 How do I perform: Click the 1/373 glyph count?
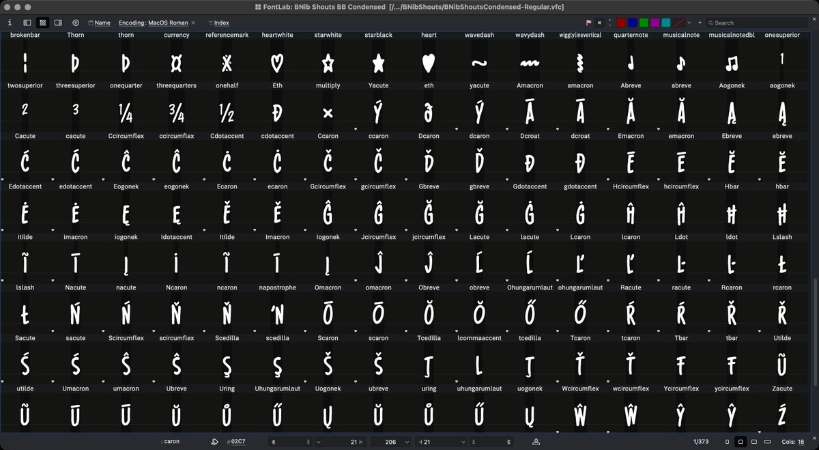702,442
